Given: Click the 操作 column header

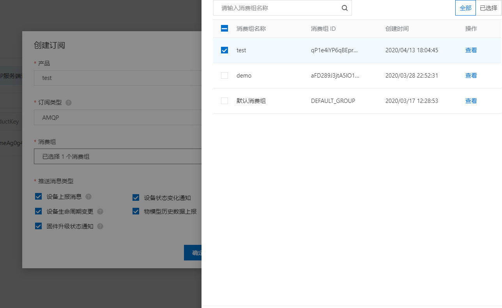Looking at the screenshot, I should (x=471, y=29).
